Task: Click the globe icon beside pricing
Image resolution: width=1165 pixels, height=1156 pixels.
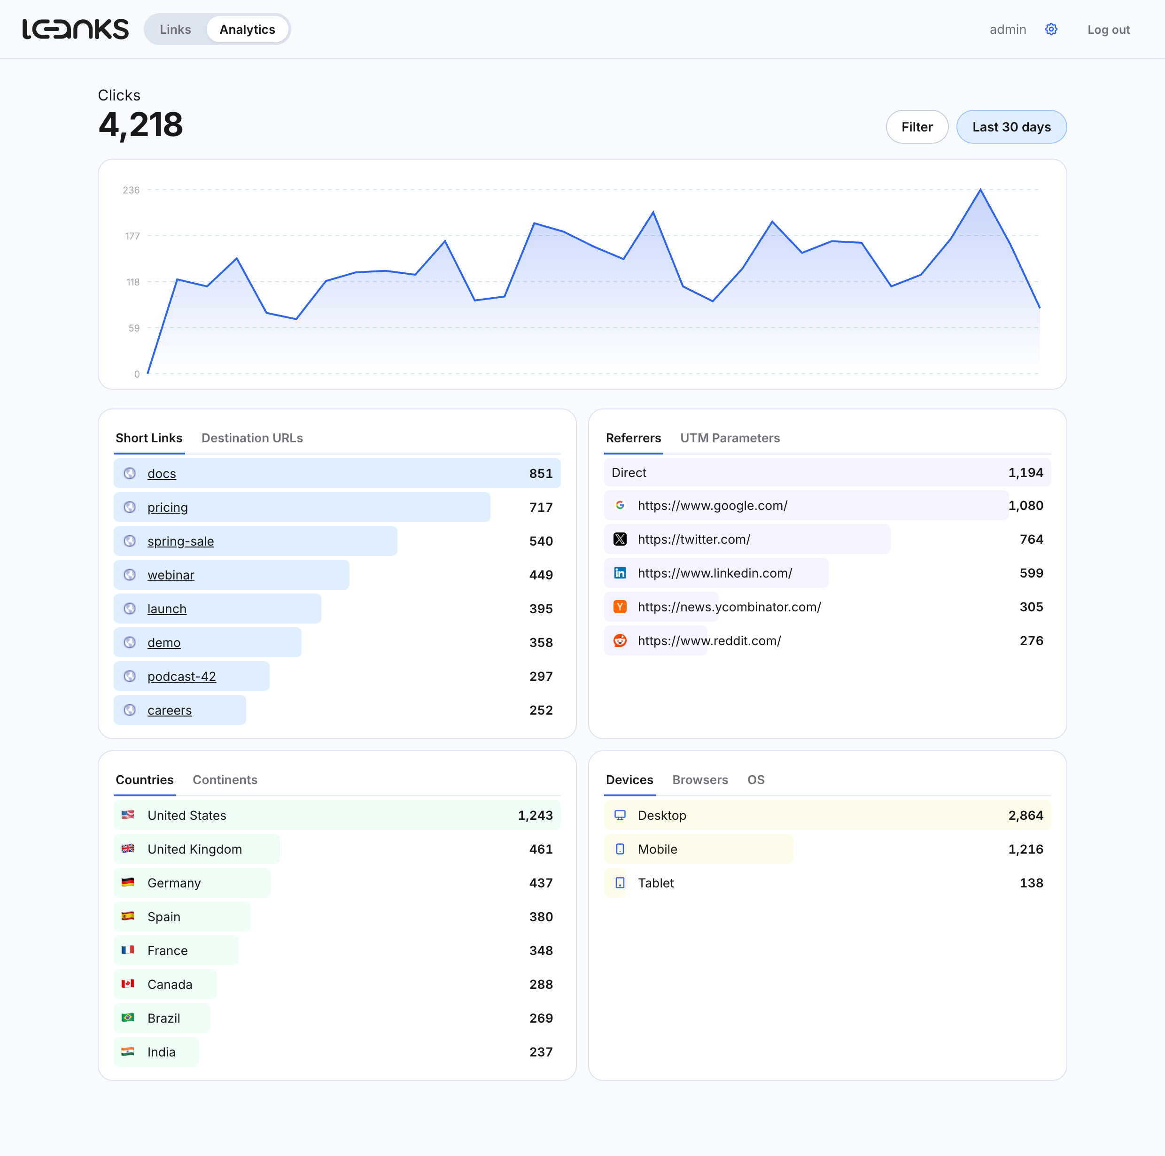Action: [130, 507]
